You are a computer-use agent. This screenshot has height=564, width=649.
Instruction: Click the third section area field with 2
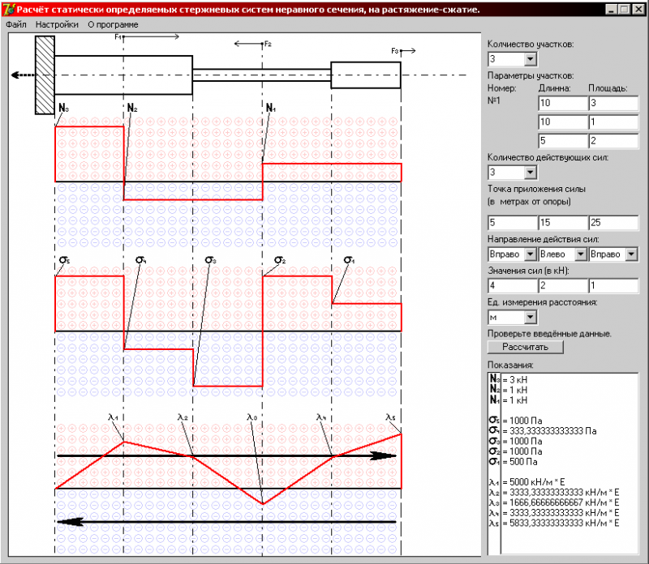click(613, 140)
